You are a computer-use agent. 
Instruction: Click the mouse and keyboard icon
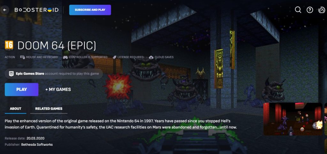(23, 57)
